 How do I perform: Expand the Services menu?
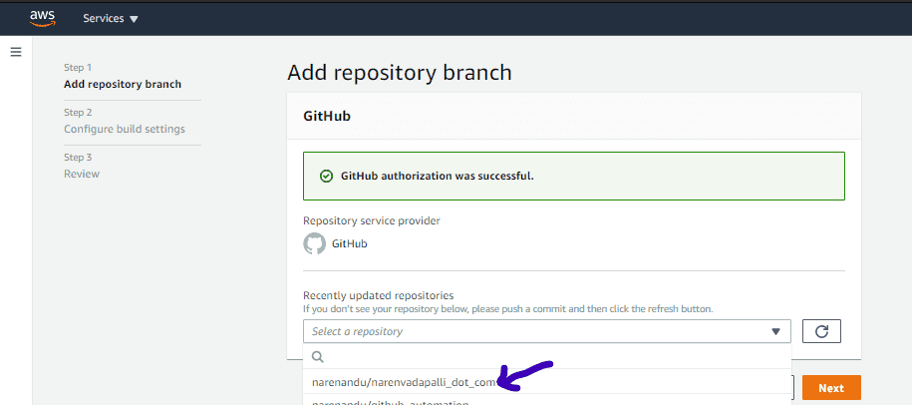click(110, 19)
